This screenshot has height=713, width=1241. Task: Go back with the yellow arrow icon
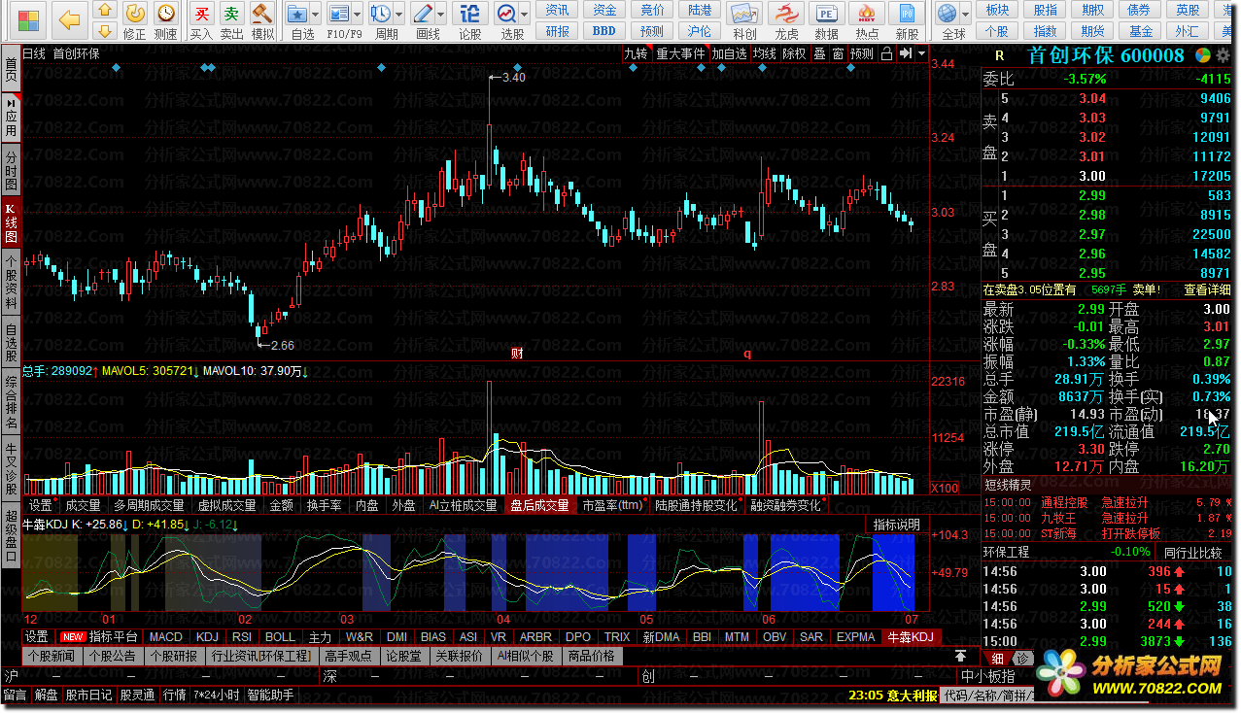coord(69,19)
